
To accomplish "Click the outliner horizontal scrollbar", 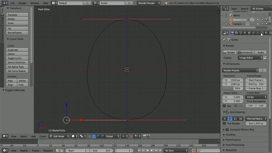I will (239, 28).
